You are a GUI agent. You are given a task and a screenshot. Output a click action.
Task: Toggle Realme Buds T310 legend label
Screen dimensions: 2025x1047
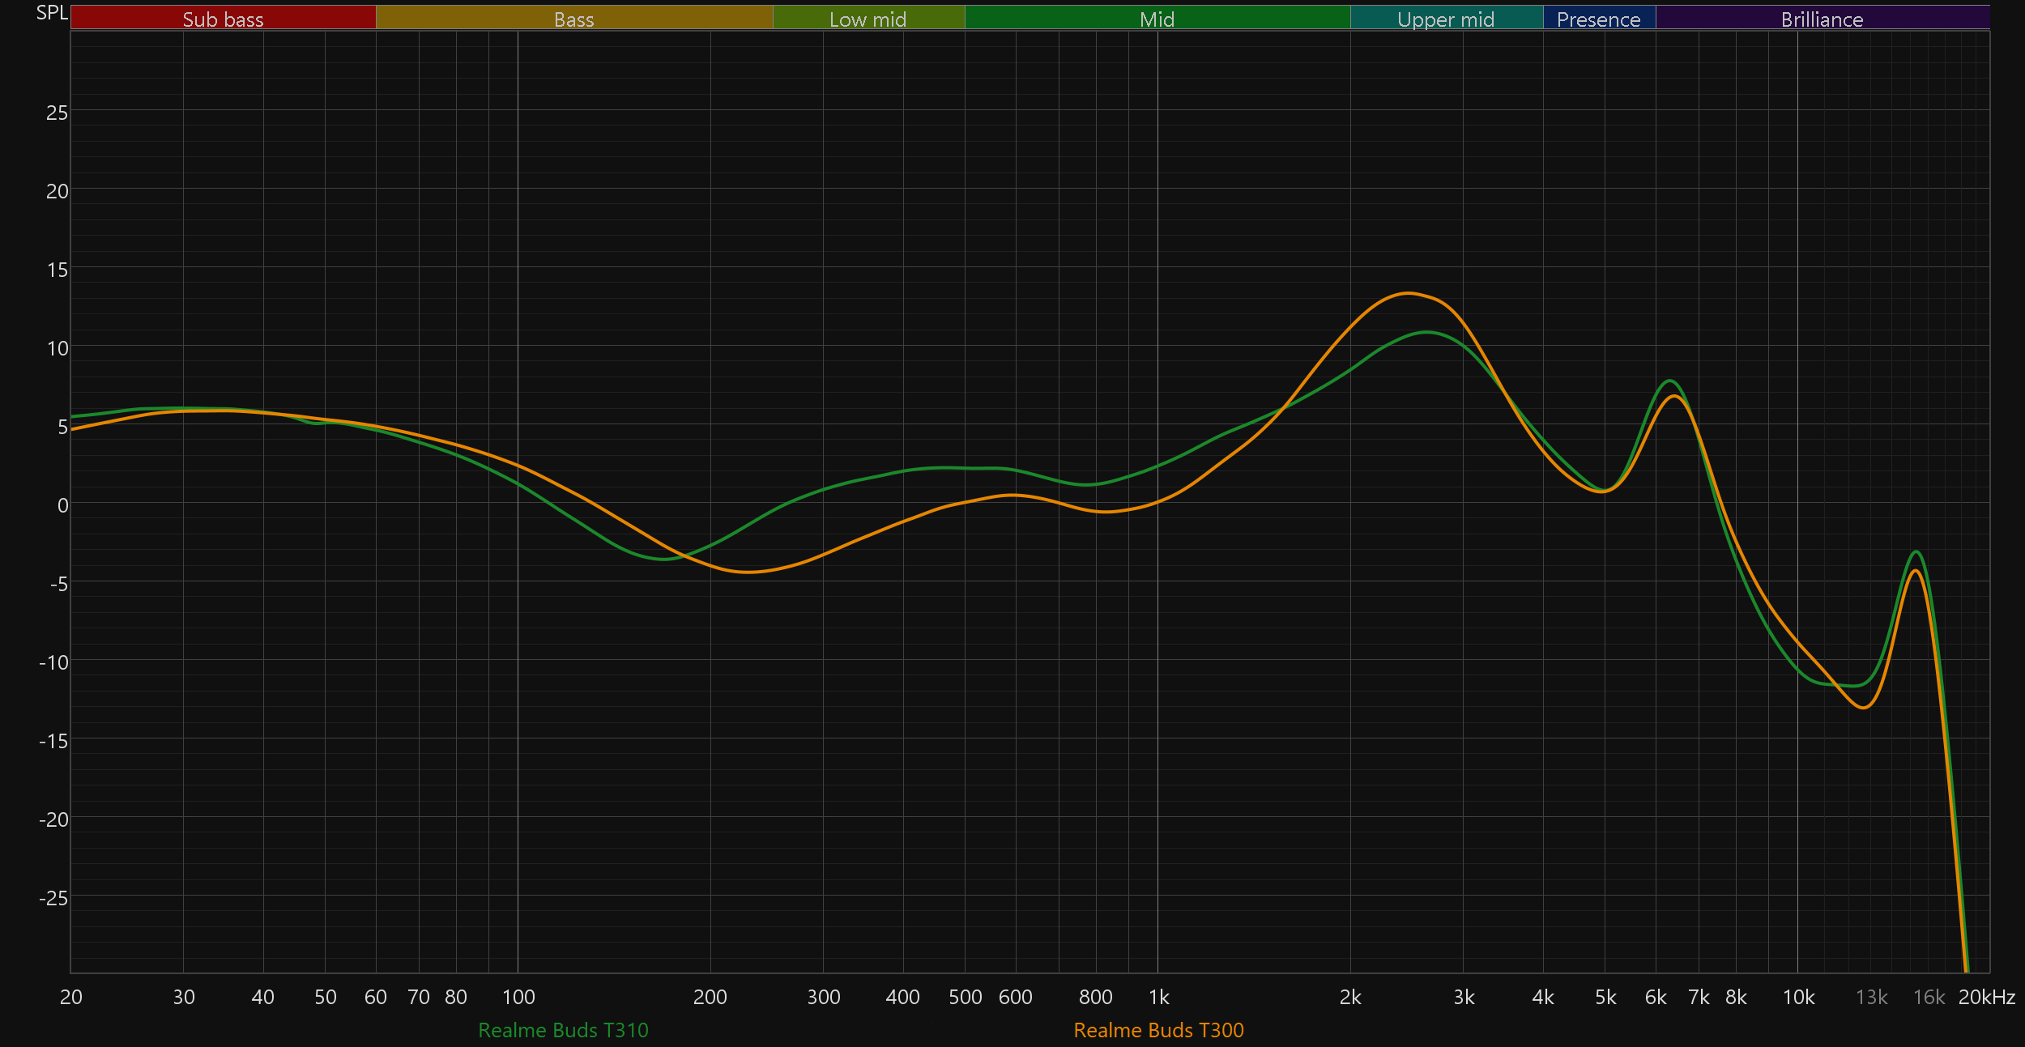pyautogui.click(x=563, y=1030)
